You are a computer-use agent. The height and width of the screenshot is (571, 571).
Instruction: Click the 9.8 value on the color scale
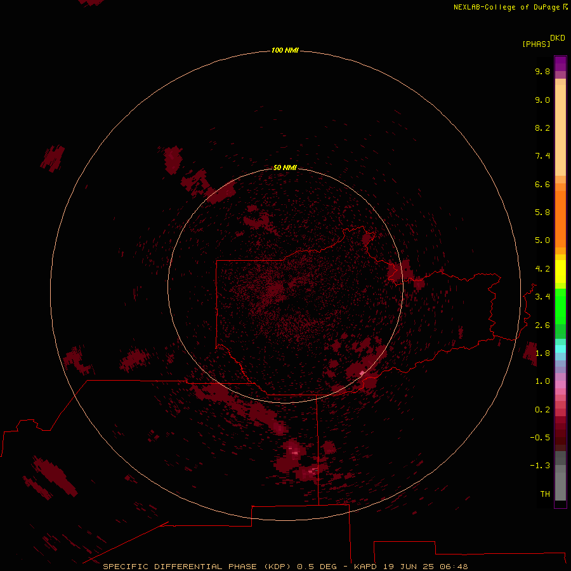point(542,71)
